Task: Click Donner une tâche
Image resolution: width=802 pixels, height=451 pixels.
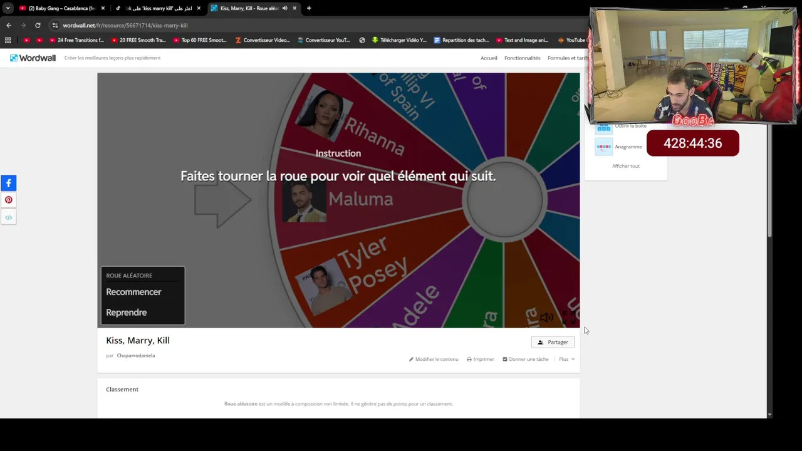Action: tap(526, 359)
